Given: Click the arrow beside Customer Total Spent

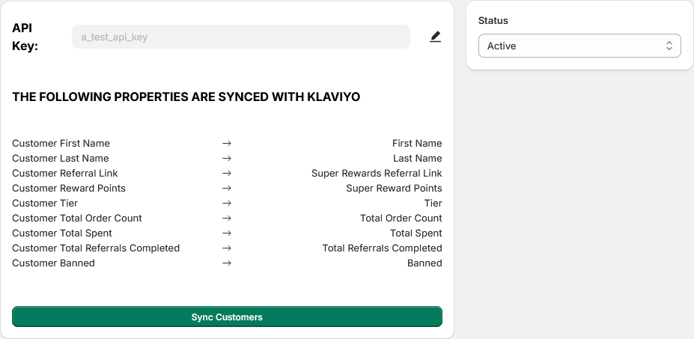Looking at the screenshot, I should pos(227,233).
